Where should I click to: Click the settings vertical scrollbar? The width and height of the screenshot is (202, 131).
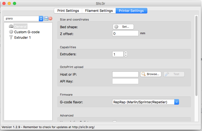click(196, 56)
